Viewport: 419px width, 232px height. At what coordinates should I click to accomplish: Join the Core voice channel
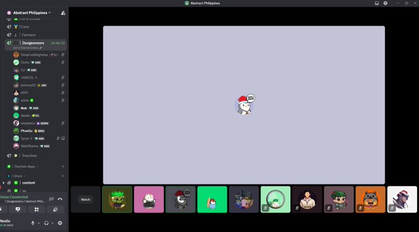click(x=36, y=26)
